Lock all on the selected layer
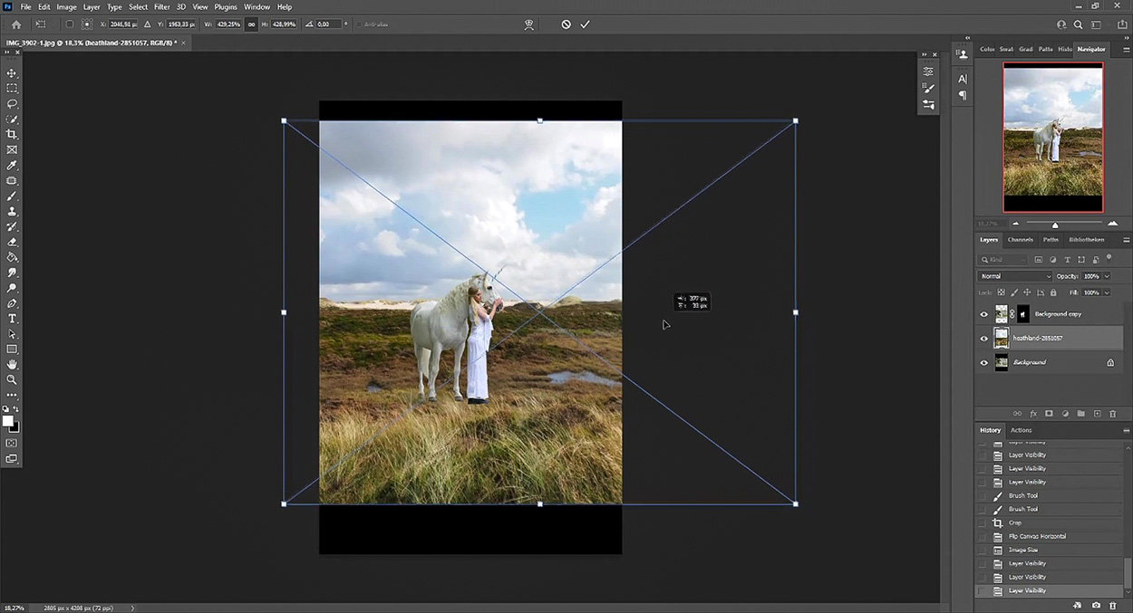This screenshot has width=1133, height=613. [x=1053, y=292]
